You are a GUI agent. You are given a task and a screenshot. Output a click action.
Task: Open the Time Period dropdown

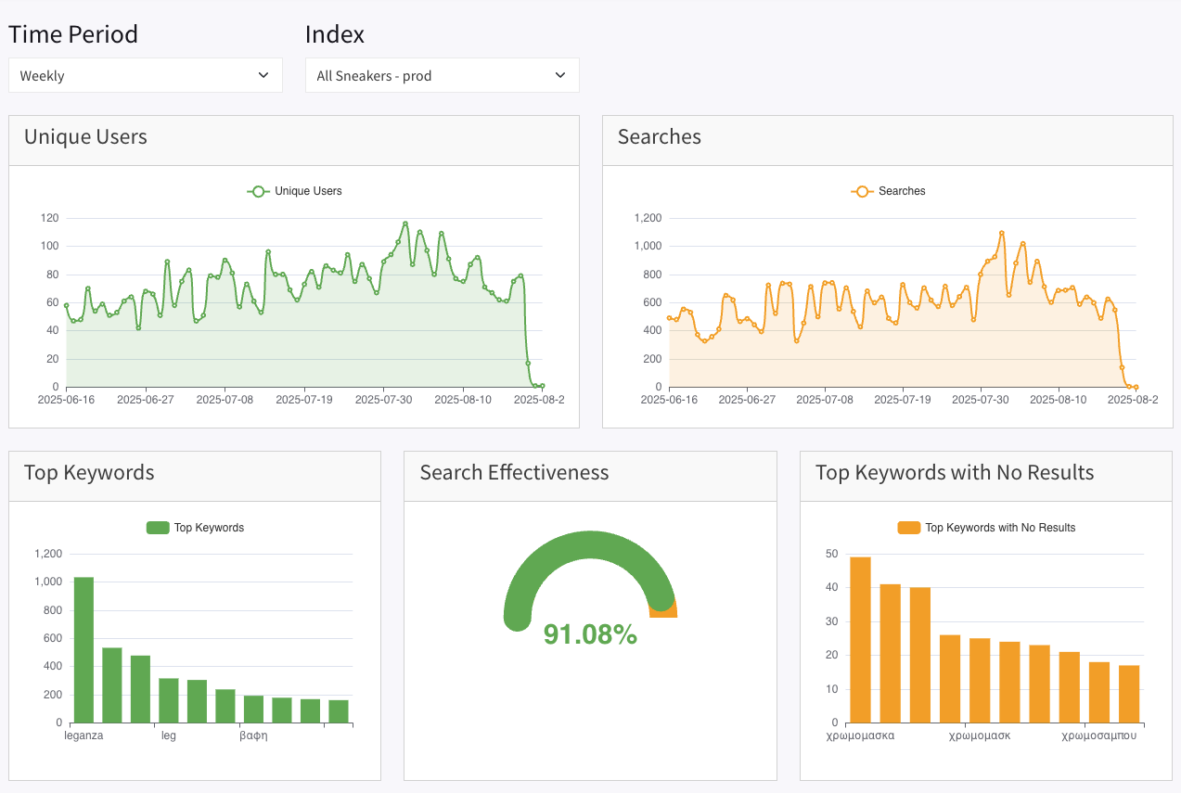click(145, 75)
